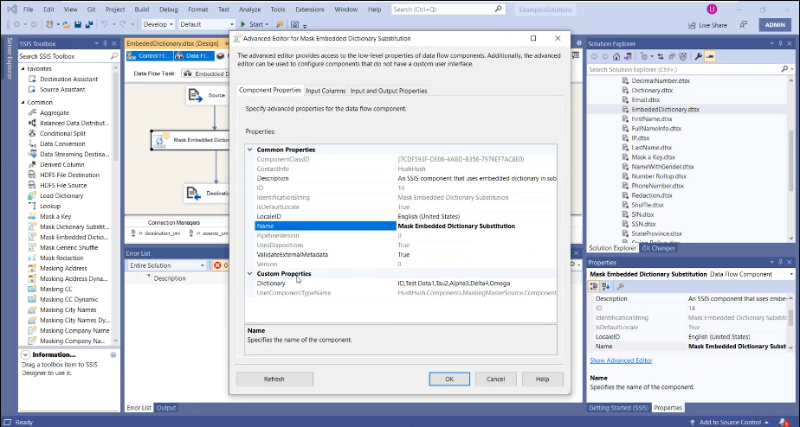Click the Save All icon in the toolbar
This screenshot has width=800, height=427.
click(x=89, y=24)
